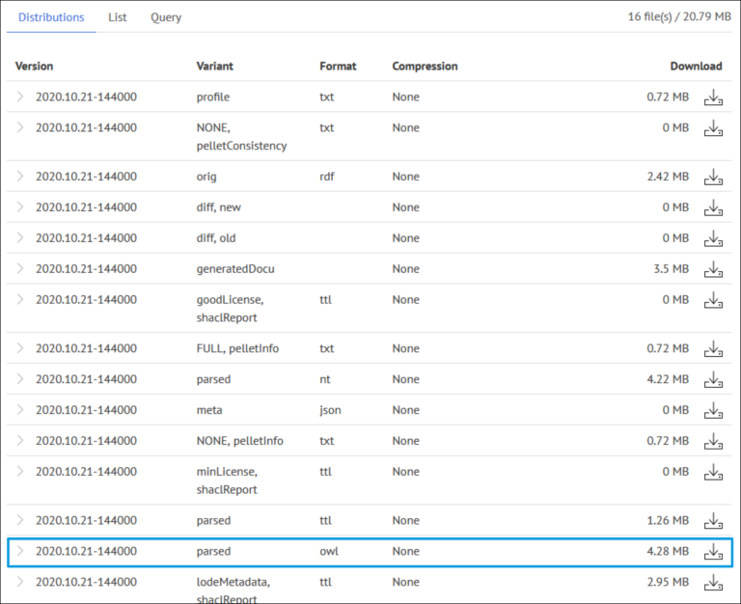Expand the profile row details

tap(20, 97)
